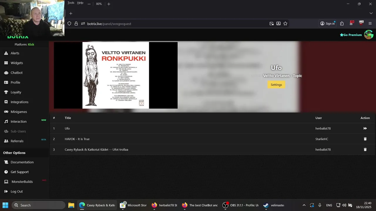376x211 pixels.
Task: Open the song request Settings button
Action: (x=276, y=85)
